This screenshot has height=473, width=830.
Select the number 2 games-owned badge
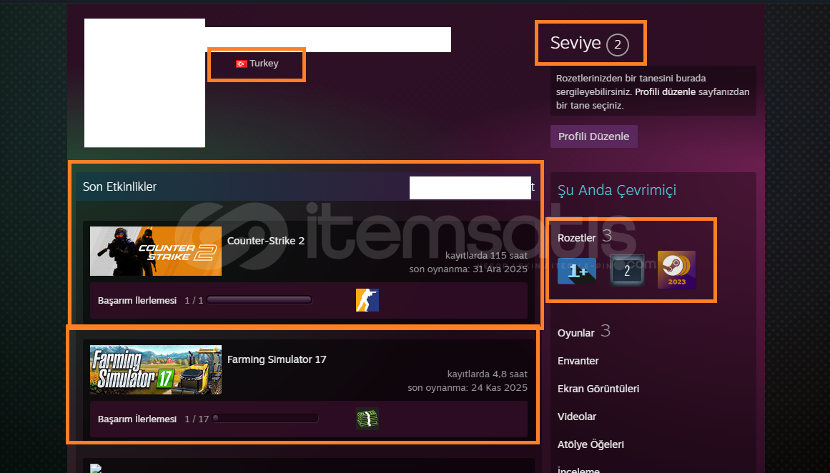pyautogui.click(x=627, y=270)
